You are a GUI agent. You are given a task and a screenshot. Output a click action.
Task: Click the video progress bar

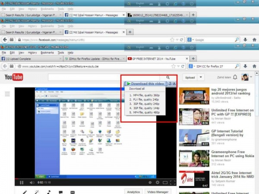(95, 178)
